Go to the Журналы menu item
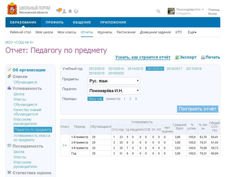Viewport: 226px width, 177px height. tap(105, 32)
